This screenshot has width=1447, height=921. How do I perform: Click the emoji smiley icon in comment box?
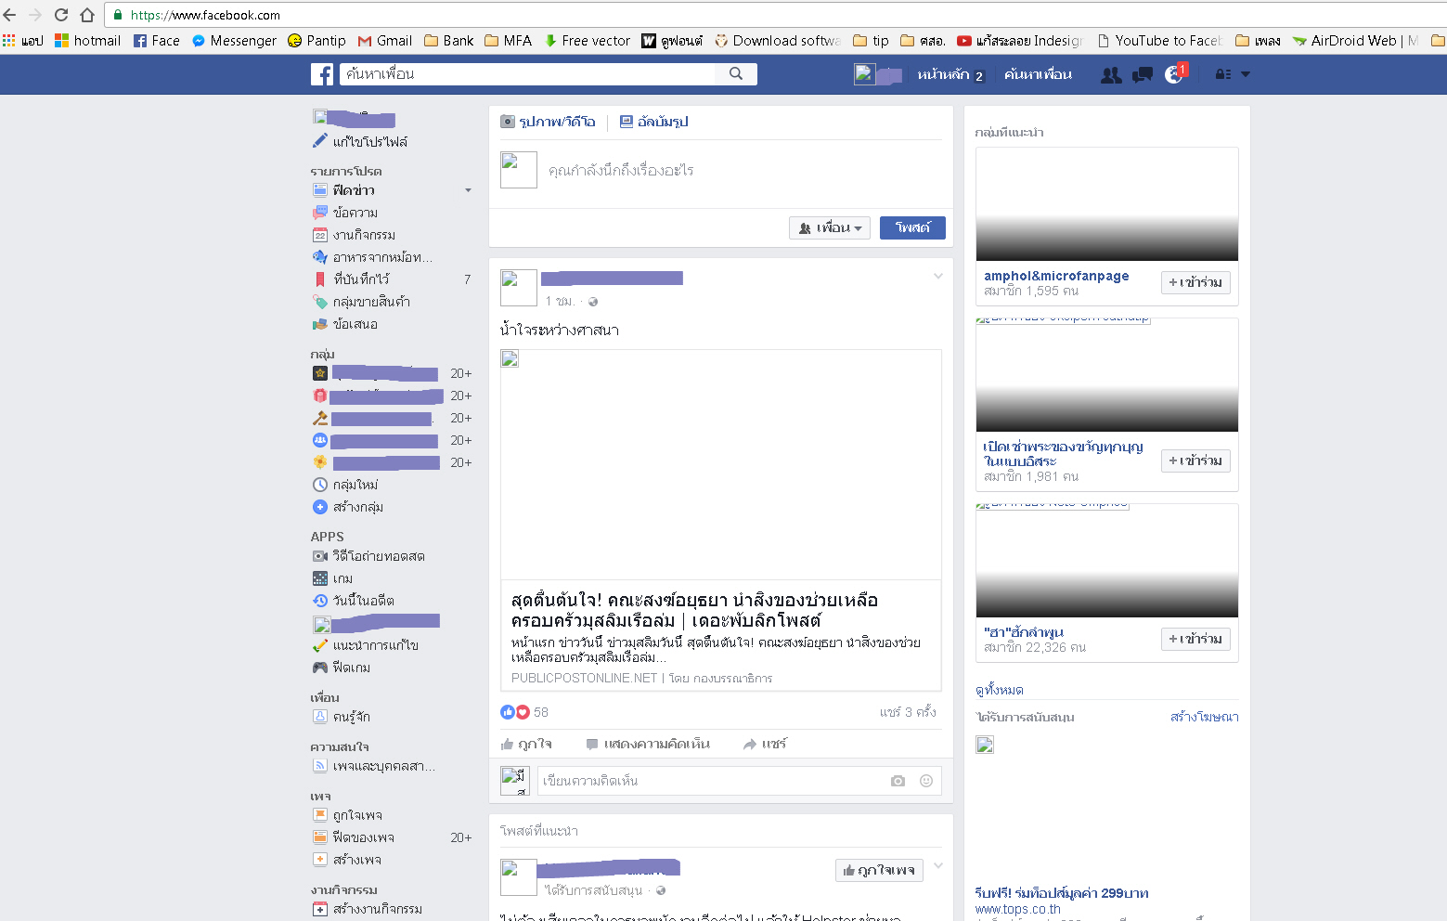925,781
